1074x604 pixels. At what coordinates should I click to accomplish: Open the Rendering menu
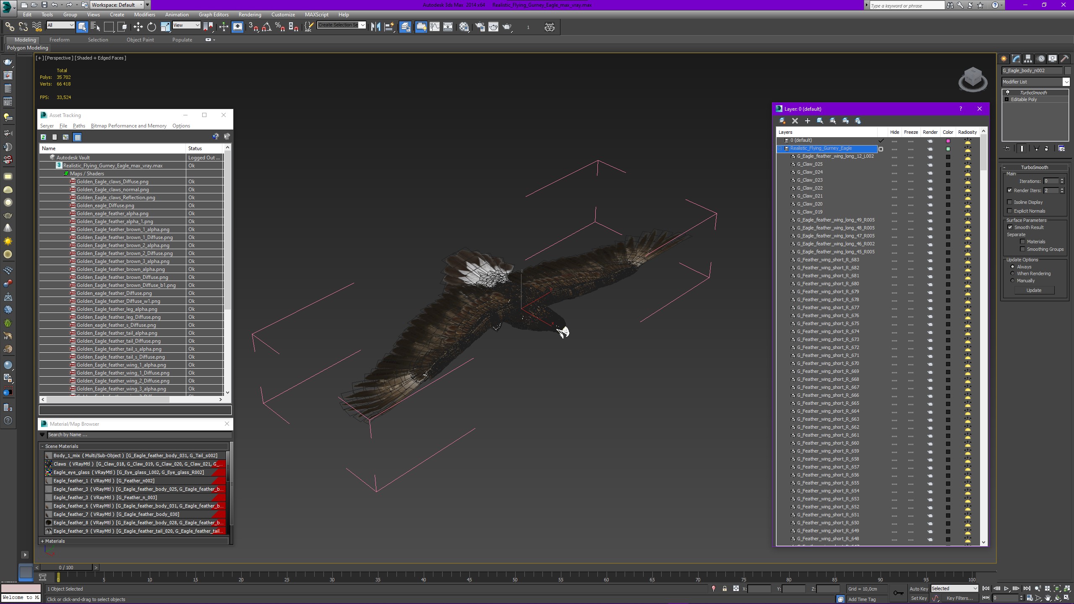pyautogui.click(x=250, y=15)
